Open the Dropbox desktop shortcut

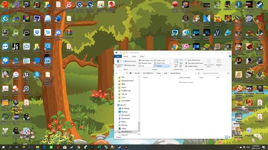coord(37,33)
